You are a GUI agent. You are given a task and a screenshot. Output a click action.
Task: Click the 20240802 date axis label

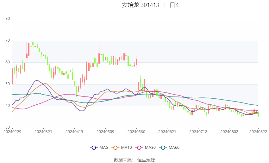(x=229, y=132)
